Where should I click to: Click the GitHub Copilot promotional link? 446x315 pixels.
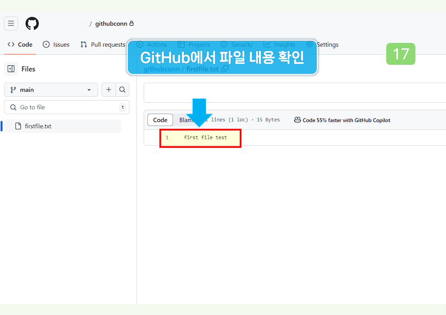pyautogui.click(x=347, y=120)
